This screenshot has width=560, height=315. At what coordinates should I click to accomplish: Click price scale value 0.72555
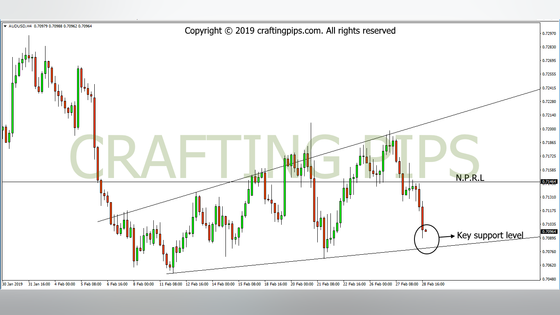pyautogui.click(x=550, y=74)
